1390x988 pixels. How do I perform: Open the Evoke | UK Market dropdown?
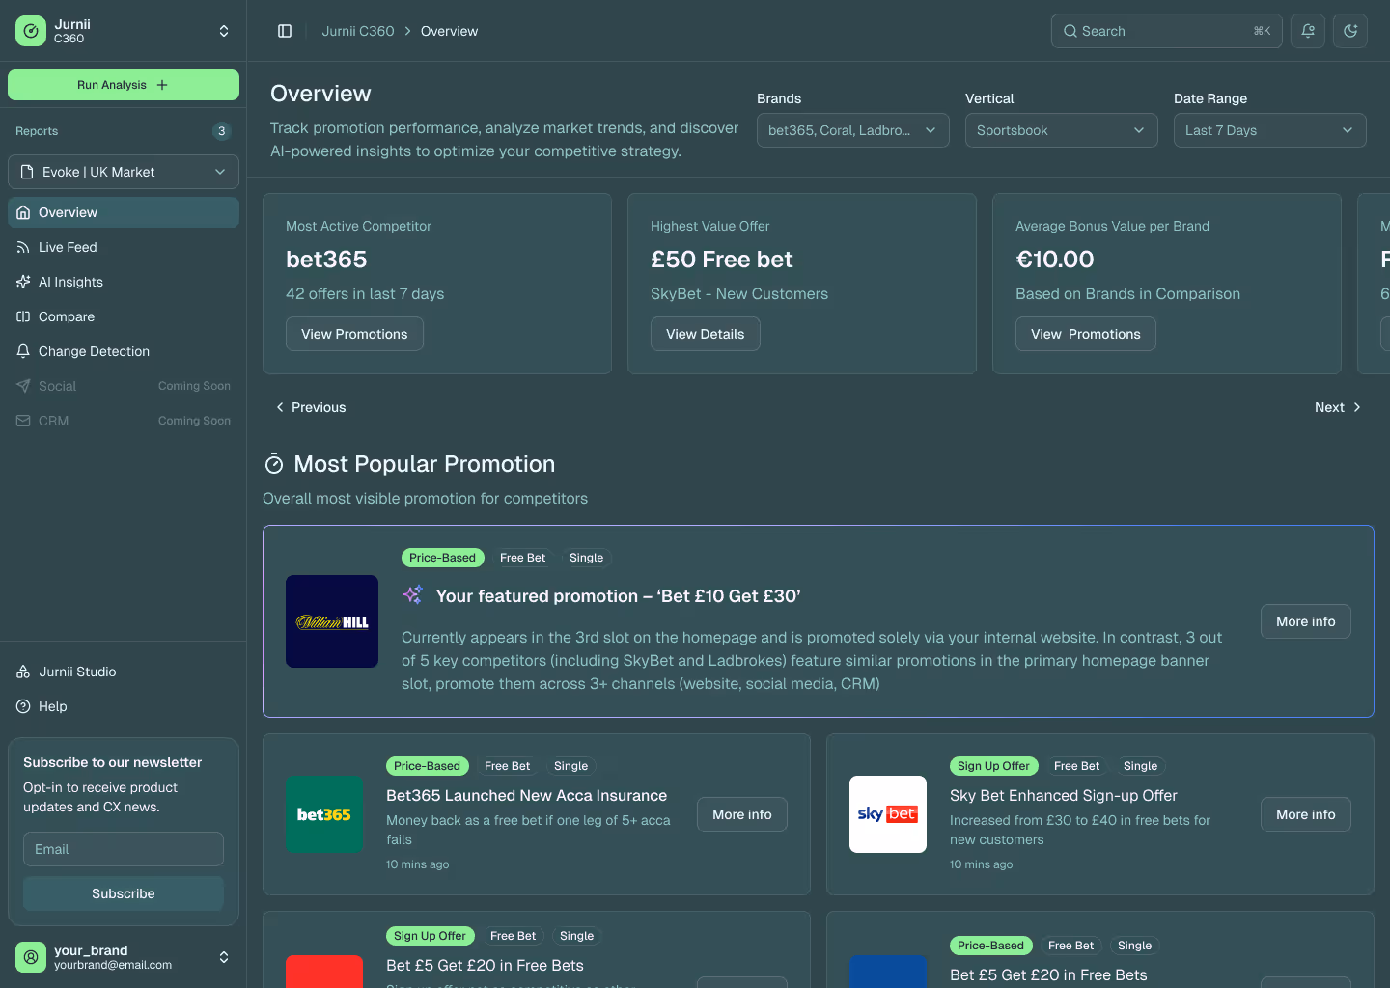coord(124,172)
